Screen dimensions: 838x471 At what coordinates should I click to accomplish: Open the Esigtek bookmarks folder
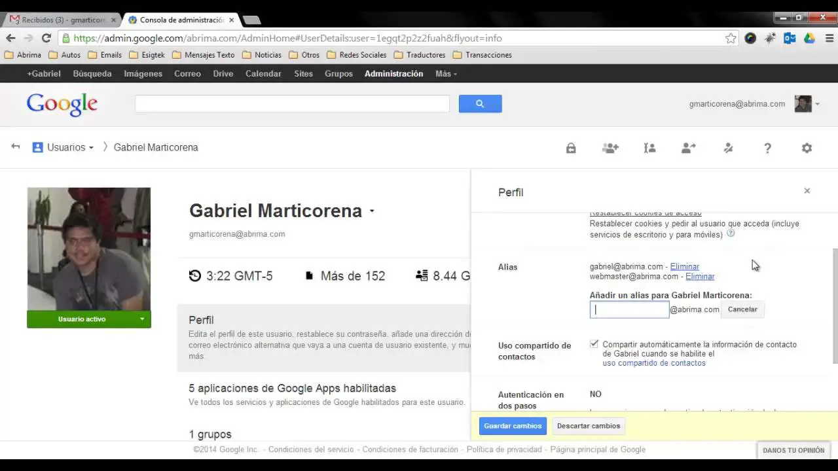tap(147, 55)
